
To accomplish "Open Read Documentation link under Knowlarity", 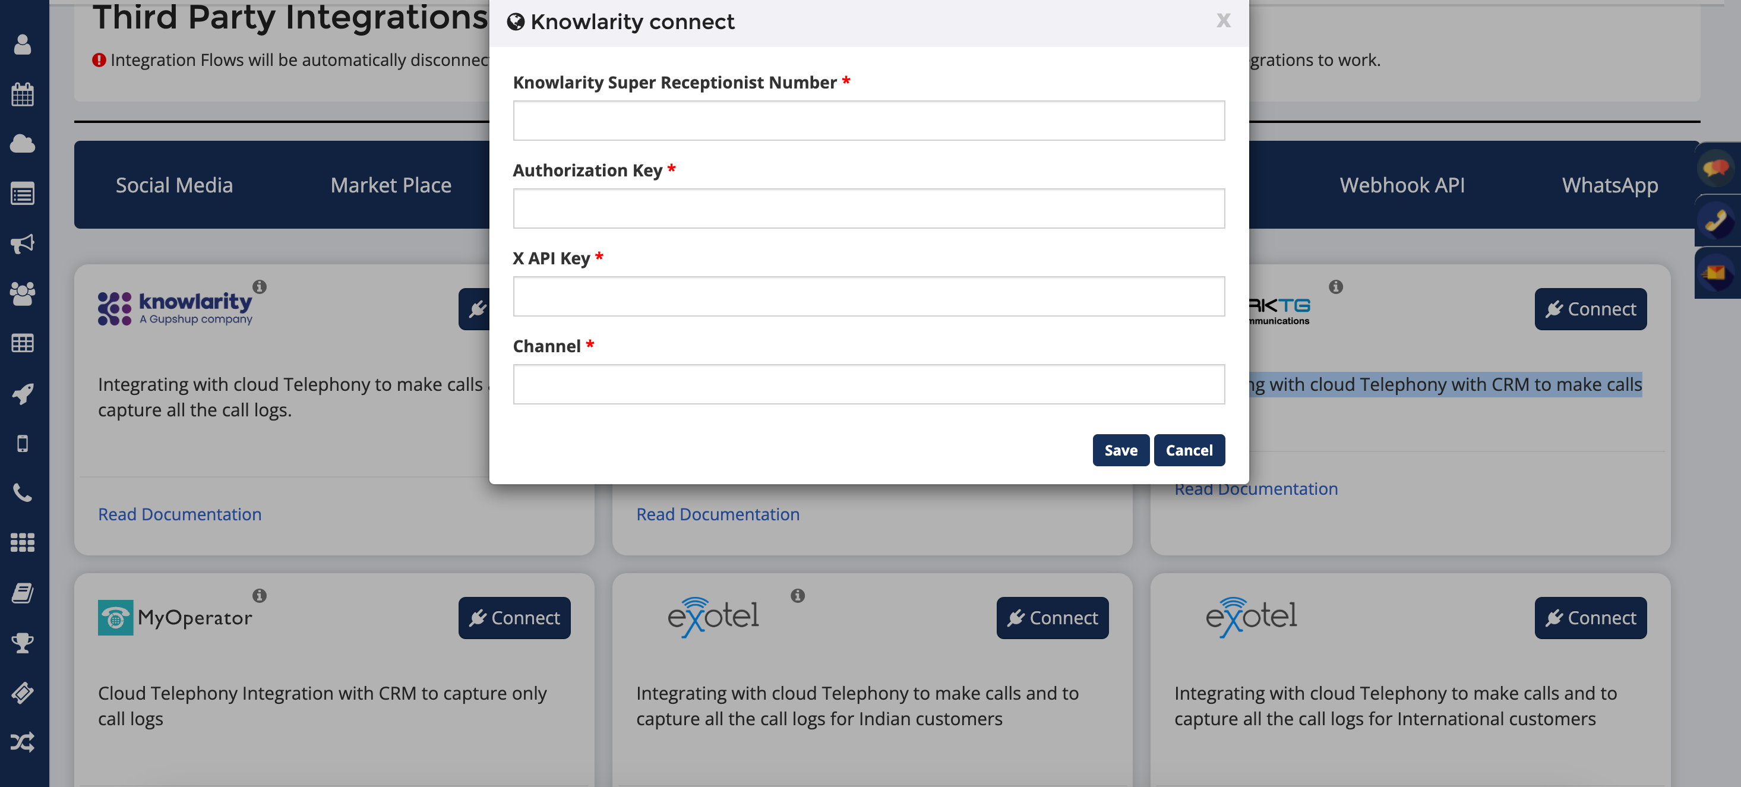I will point(180,514).
